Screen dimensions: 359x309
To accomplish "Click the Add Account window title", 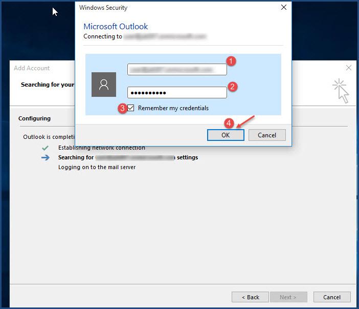I will click(x=32, y=68).
